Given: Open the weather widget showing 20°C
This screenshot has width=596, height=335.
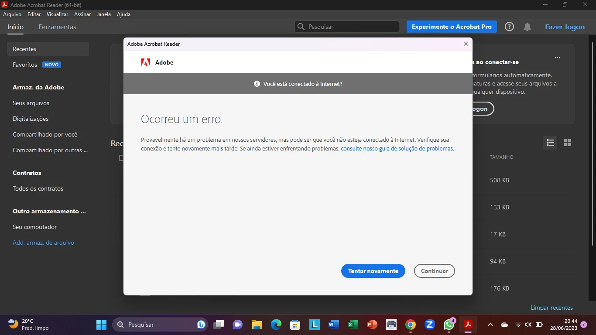Looking at the screenshot, I should 29,325.
